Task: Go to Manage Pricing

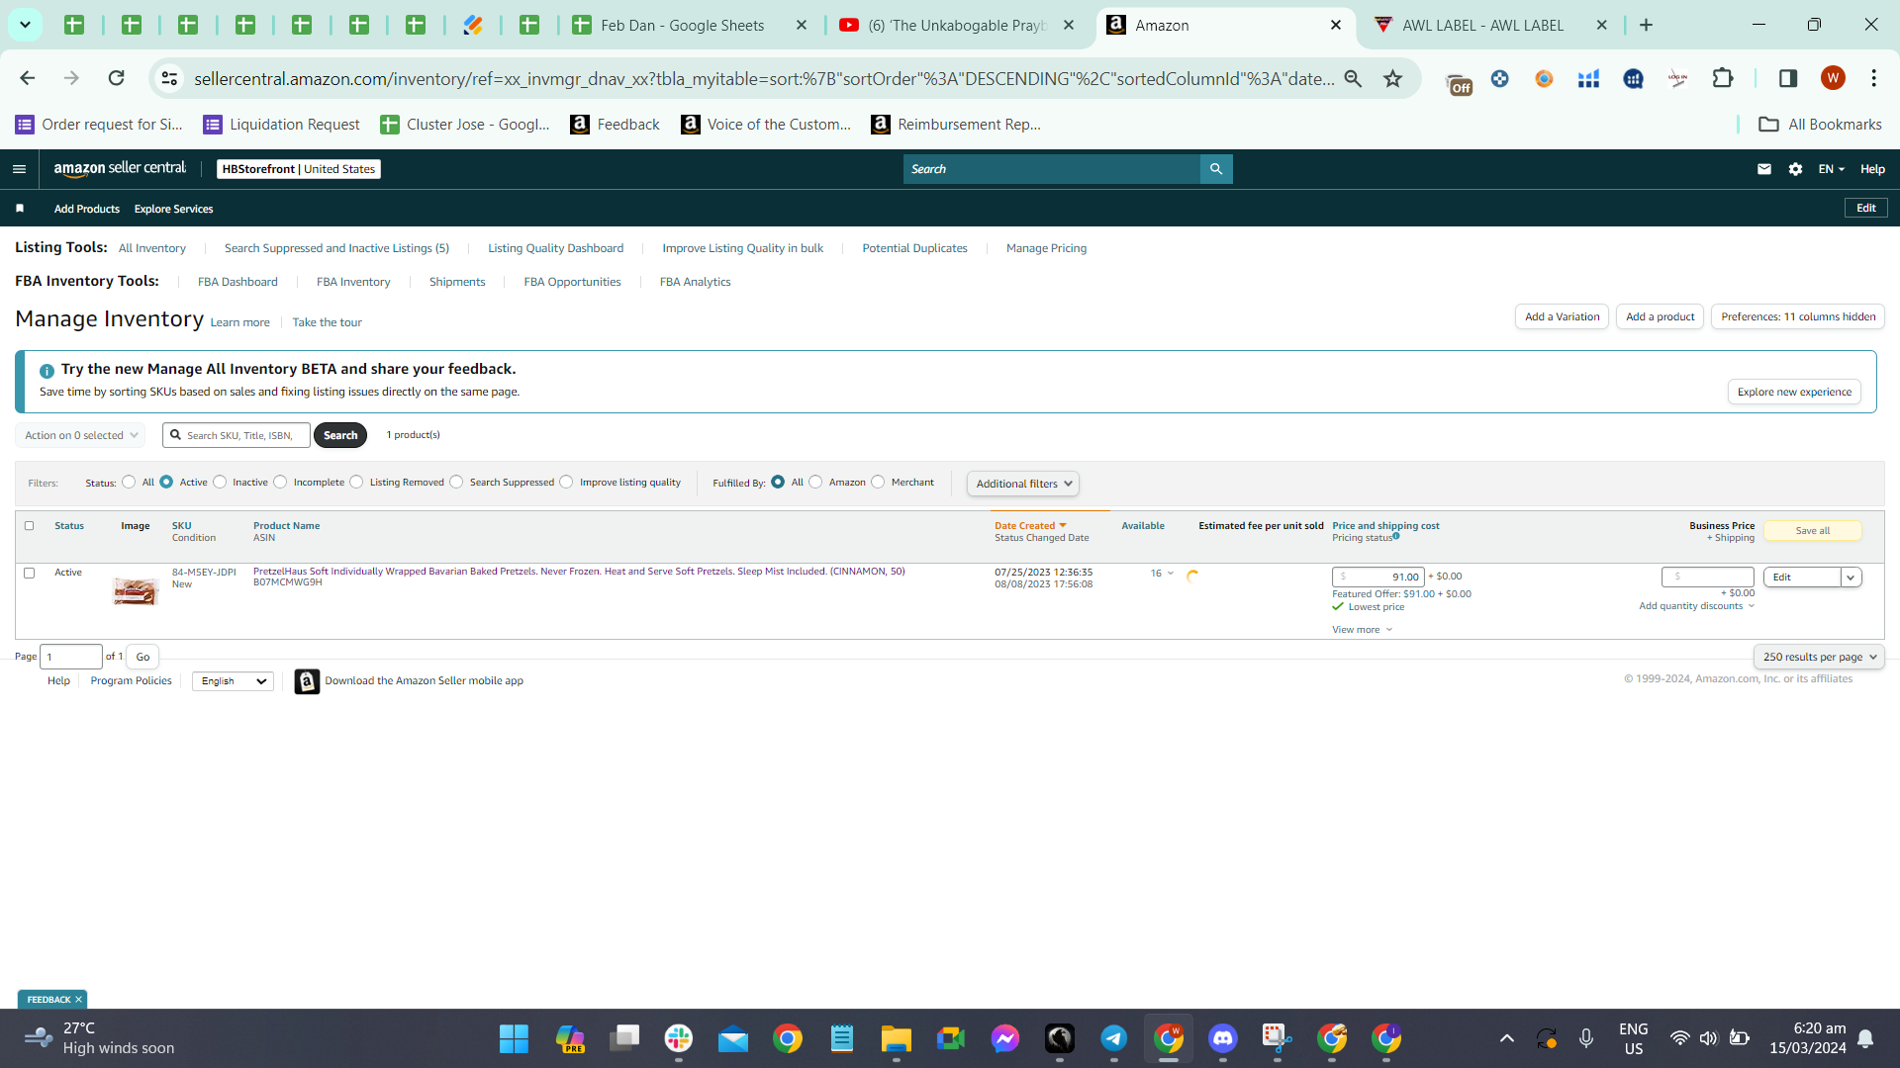Action: click(1046, 248)
